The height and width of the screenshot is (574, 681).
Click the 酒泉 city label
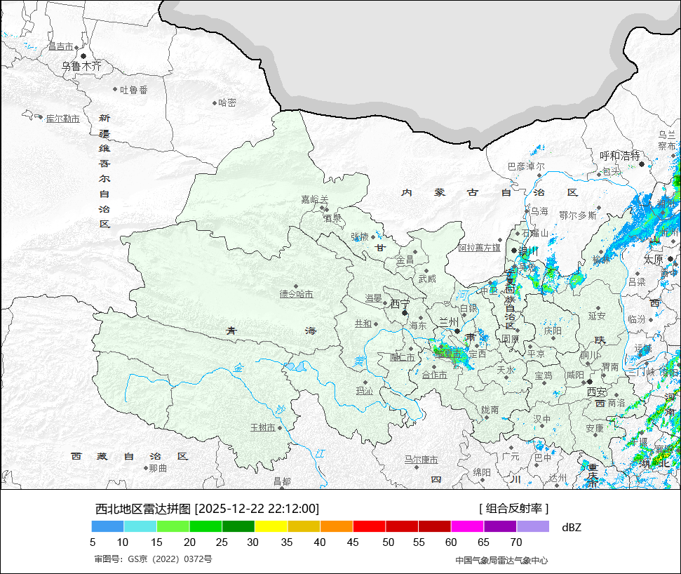332,218
